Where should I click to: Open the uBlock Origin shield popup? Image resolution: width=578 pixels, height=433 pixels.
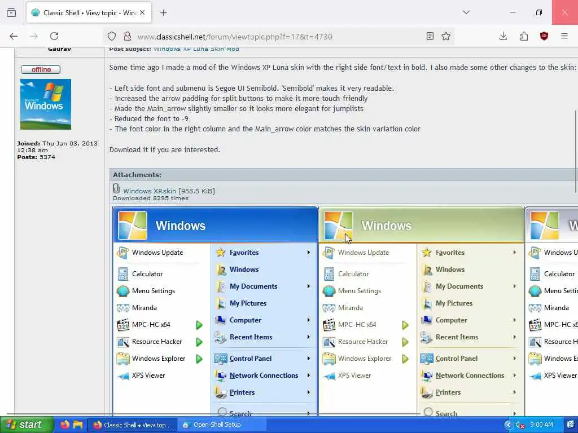tap(544, 36)
